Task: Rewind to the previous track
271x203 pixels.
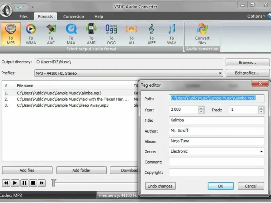Action: point(6,183)
